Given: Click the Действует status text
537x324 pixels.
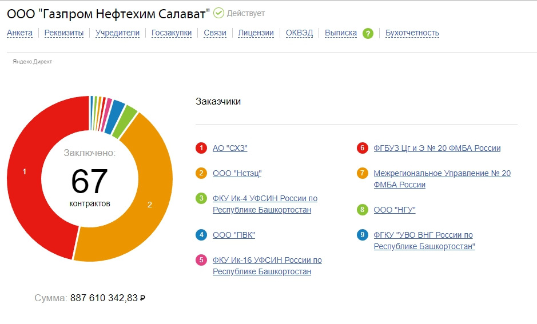Looking at the screenshot, I should (x=245, y=13).
